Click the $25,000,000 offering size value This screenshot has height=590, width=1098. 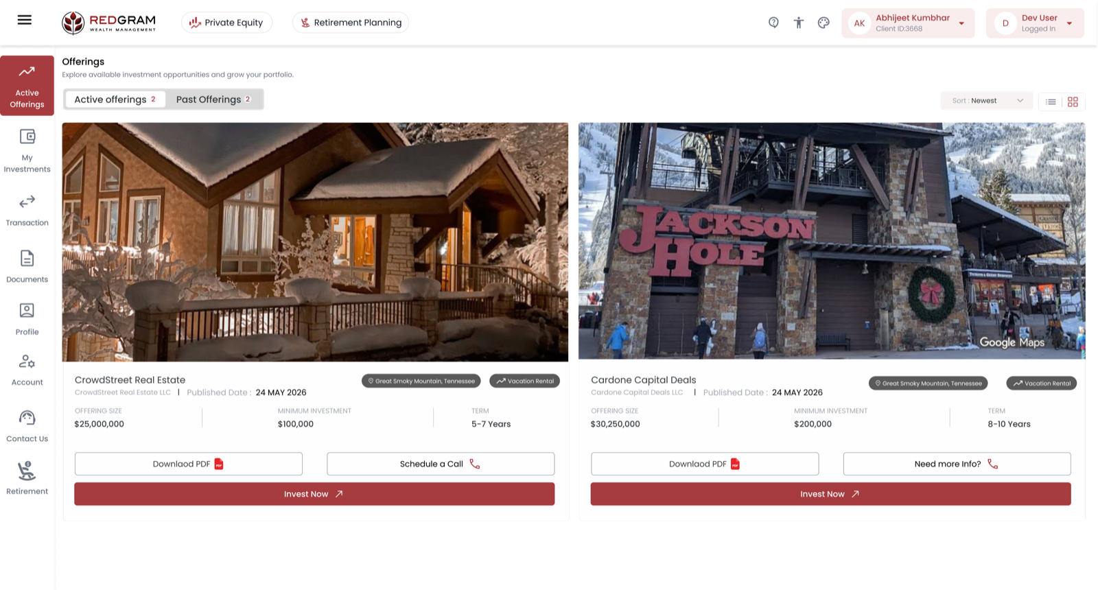pos(100,424)
